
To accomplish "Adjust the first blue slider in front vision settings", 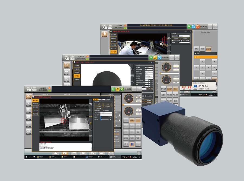I will [x=101, y=118].
